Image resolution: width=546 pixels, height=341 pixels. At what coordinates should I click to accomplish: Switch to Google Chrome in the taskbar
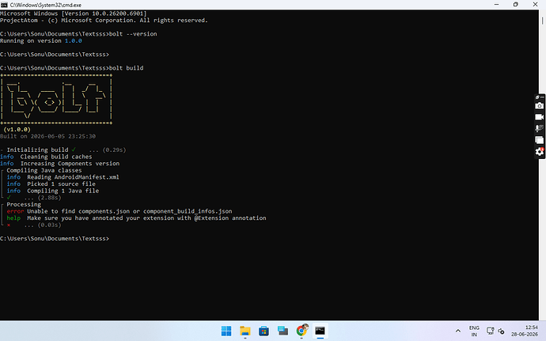tap(302, 331)
